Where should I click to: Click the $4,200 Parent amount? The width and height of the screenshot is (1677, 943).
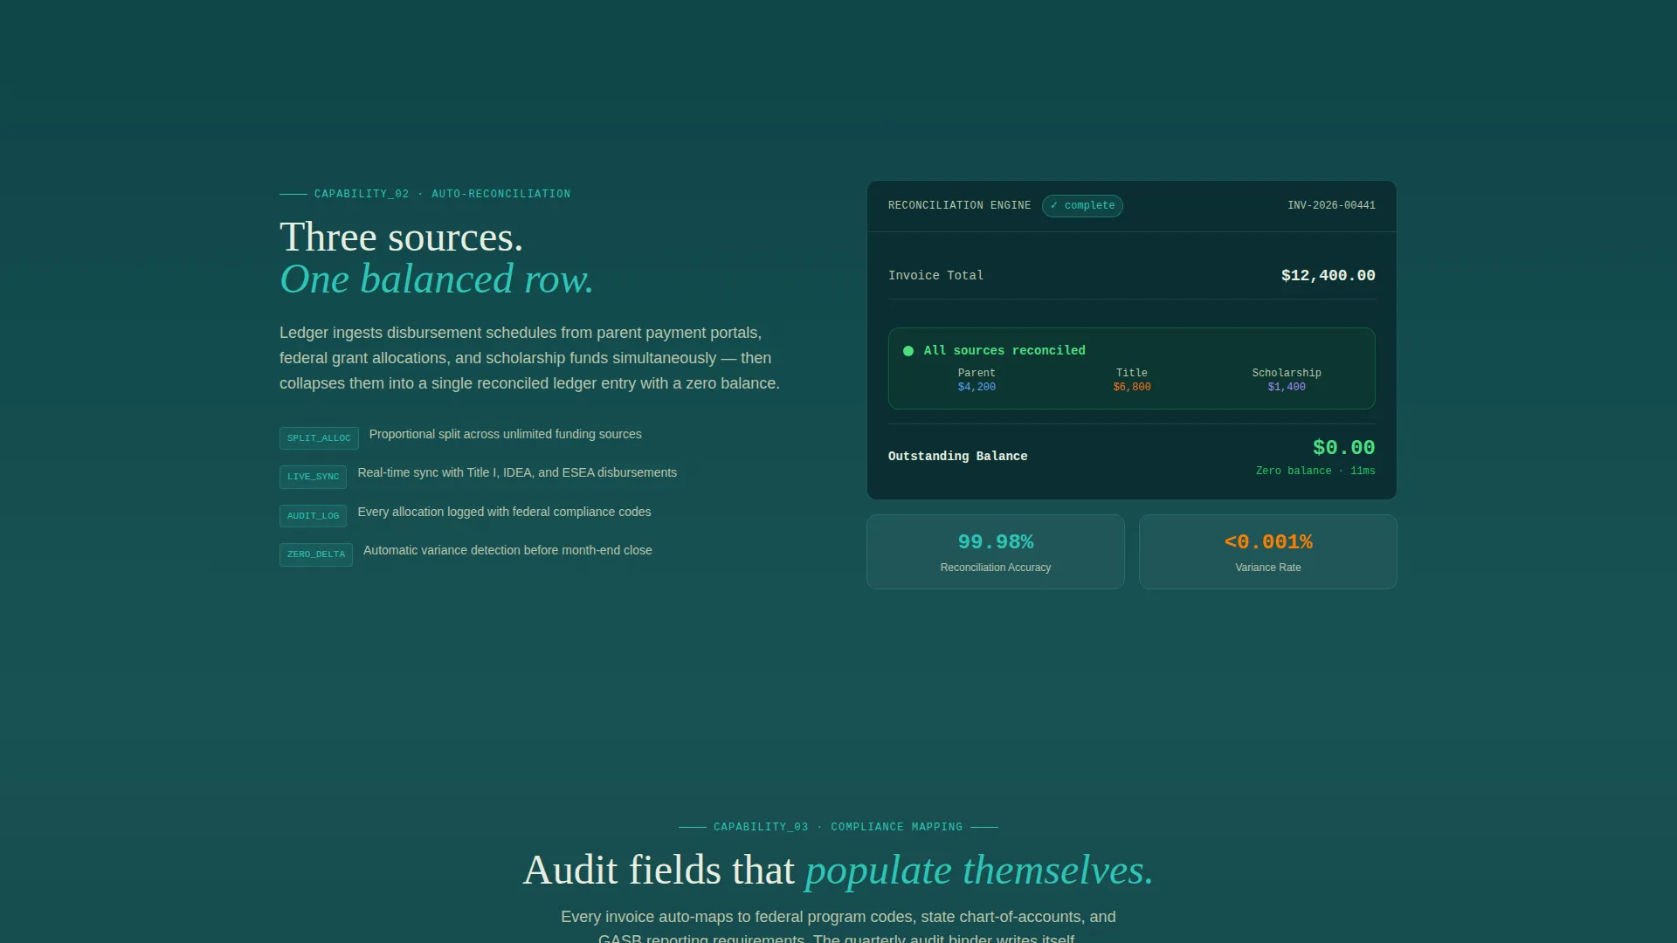point(977,387)
